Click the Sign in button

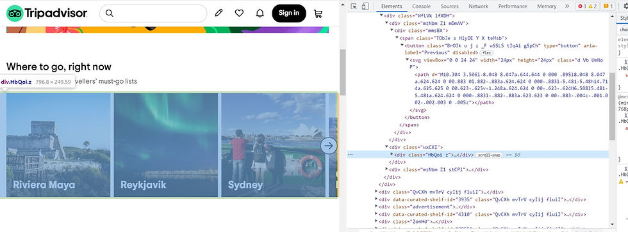coord(289,13)
